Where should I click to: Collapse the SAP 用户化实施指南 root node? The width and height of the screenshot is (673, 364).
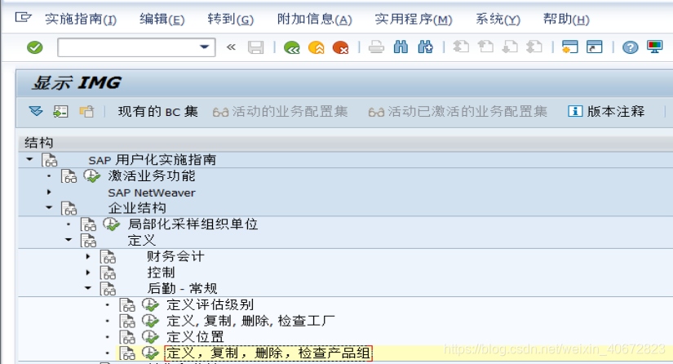coord(29,159)
